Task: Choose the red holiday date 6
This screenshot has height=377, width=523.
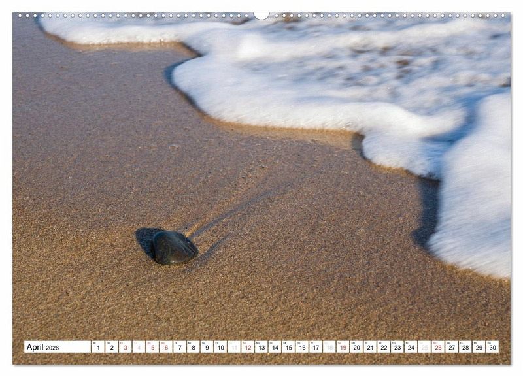Action: 166,347
